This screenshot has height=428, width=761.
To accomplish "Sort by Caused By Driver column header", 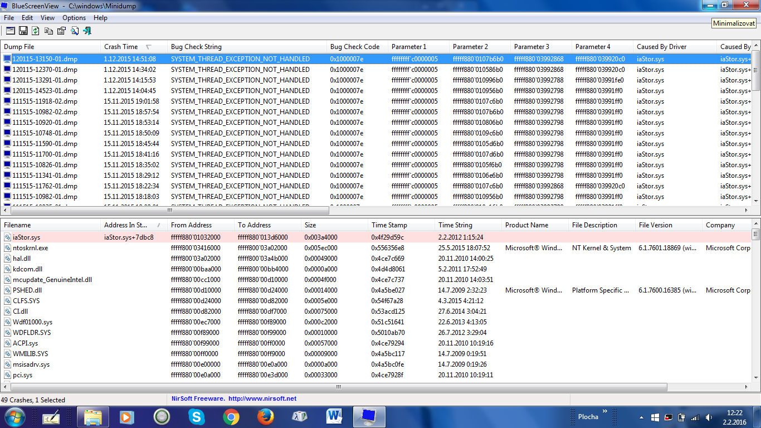I will coord(675,47).
